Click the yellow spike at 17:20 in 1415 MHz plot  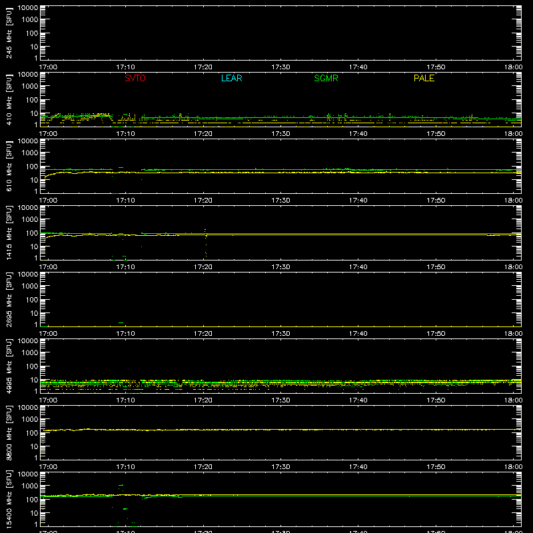206,242
